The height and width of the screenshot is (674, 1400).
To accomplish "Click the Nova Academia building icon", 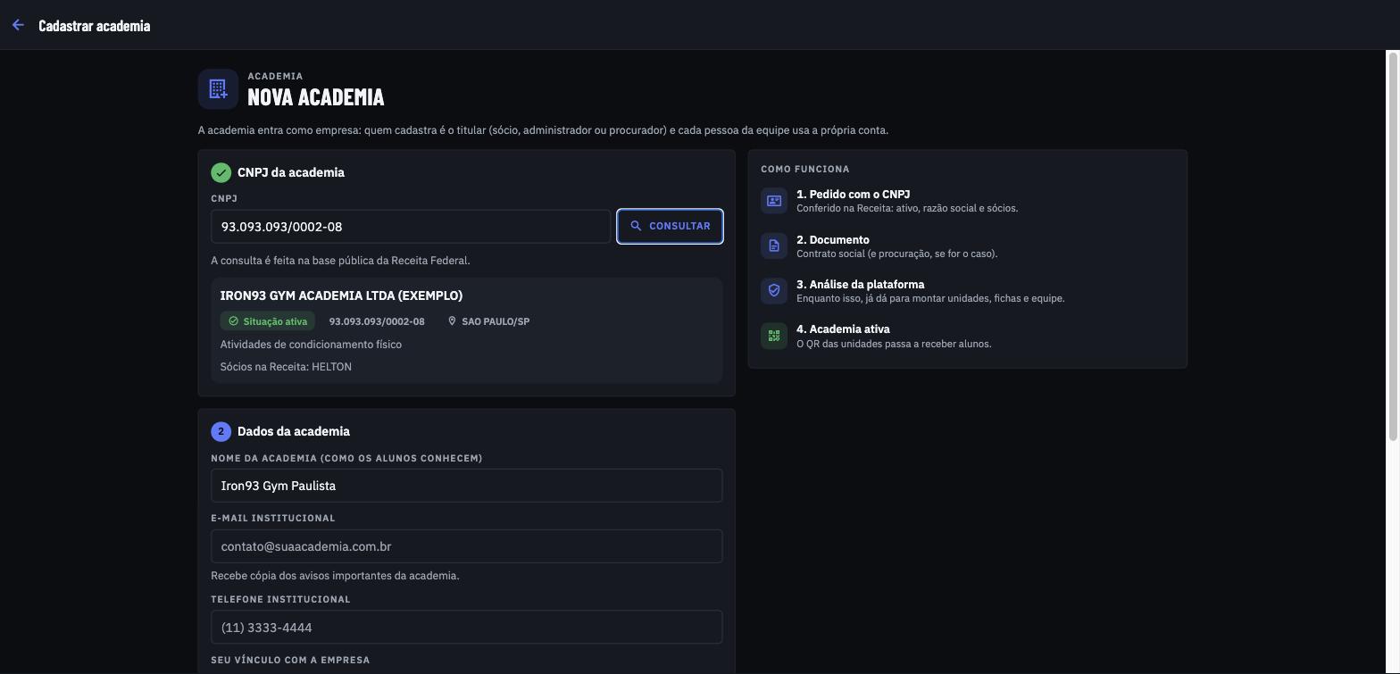I will pyautogui.click(x=218, y=88).
